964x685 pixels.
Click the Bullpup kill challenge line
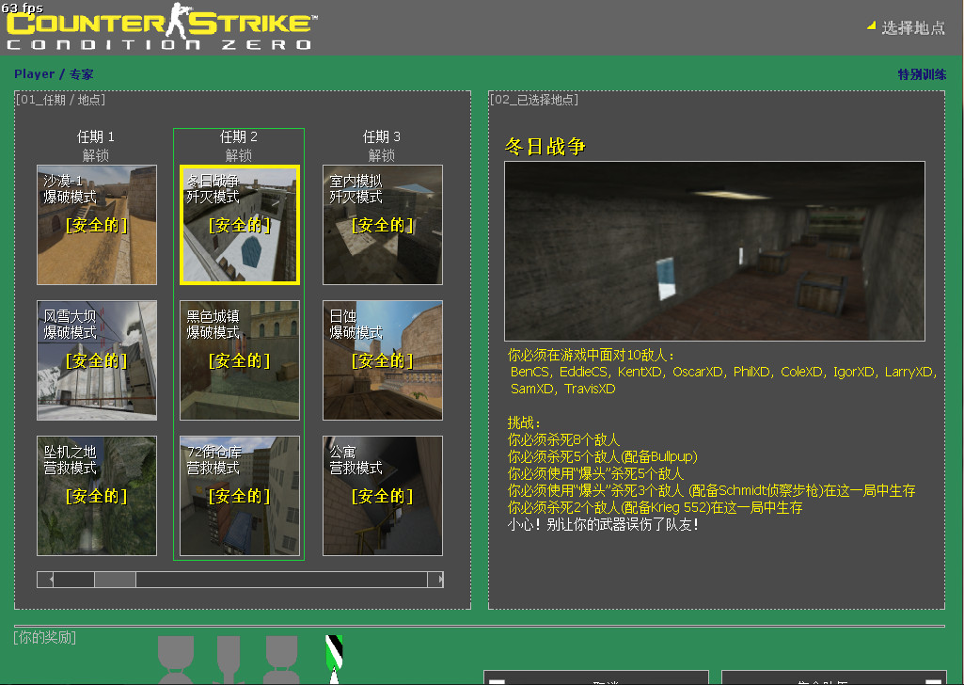pos(603,456)
